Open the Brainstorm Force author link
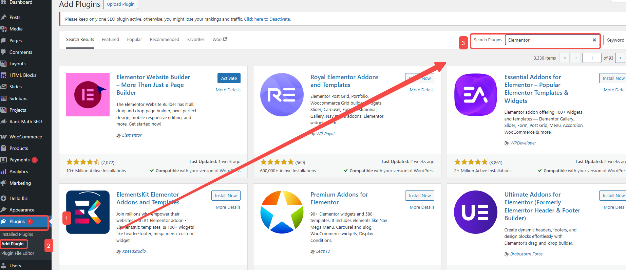626x270 pixels. click(526, 254)
